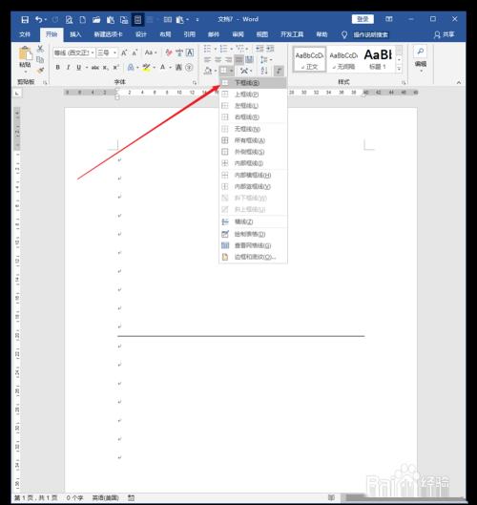Viewport: 477px width, 505px height.
Task: Apply the 无间隔 No Spacing style
Action: 343,59
